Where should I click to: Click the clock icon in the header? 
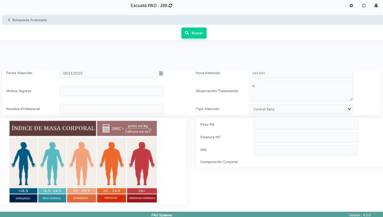point(364,6)
